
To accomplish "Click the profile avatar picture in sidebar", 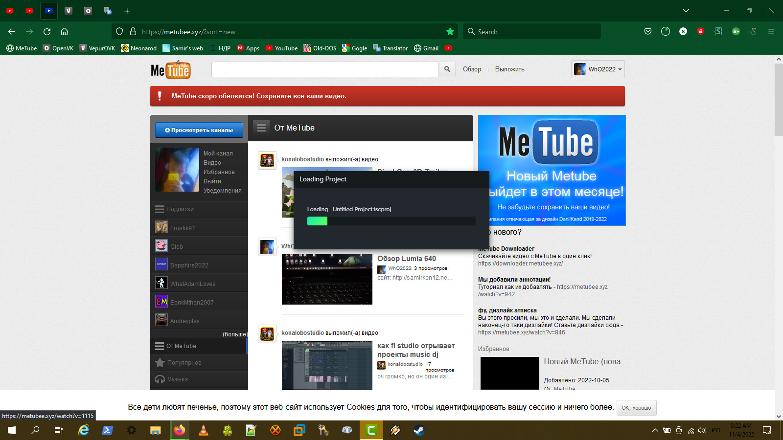I will 177,170.
